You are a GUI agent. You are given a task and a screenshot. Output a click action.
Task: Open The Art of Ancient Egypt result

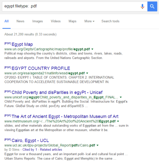[x=65, y=116]
